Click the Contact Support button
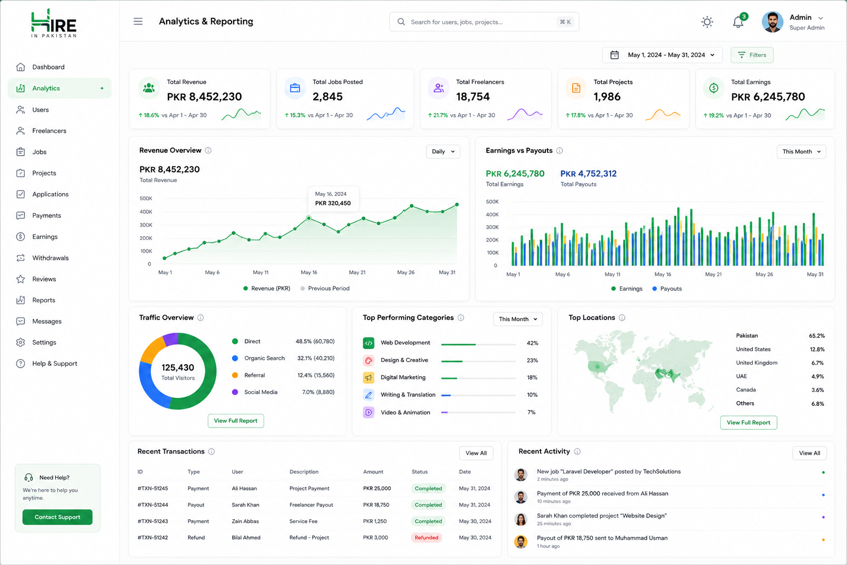The image size is (847, 565). pyautogui.click(x=57, y=517)
